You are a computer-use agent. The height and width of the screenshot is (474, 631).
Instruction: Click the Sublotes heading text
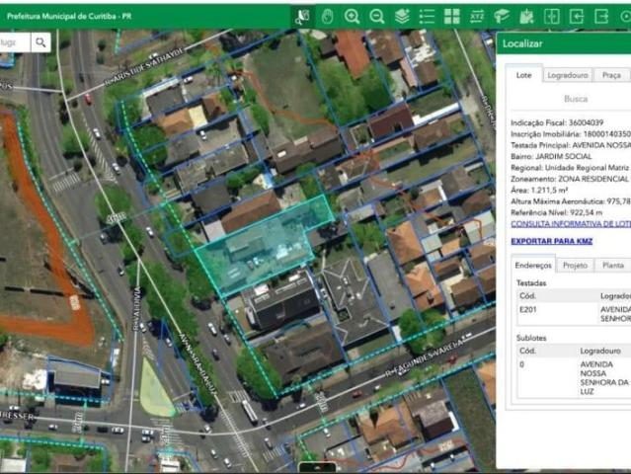click(x=531, y=338)
